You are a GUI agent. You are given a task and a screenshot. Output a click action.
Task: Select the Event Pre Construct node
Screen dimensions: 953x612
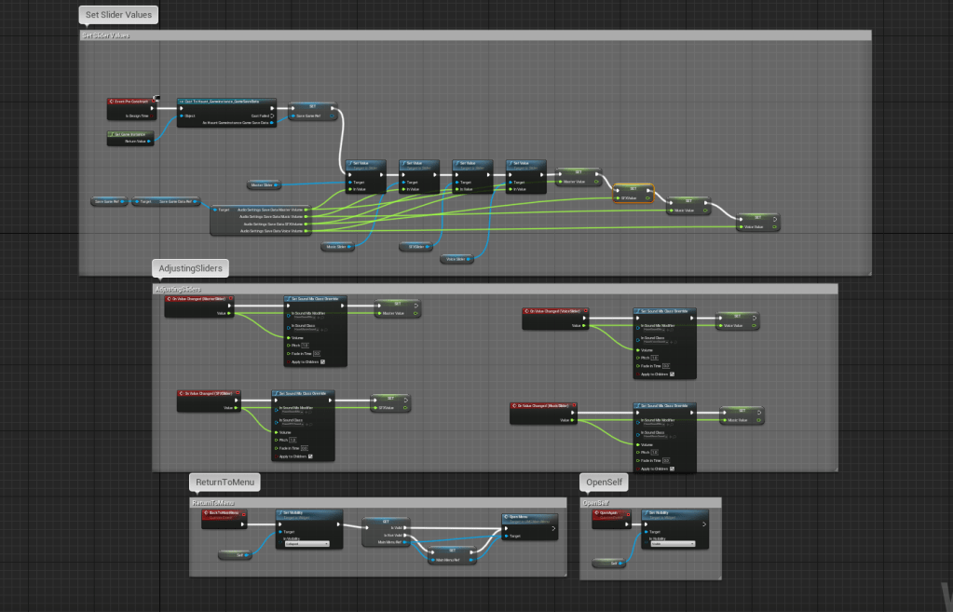tap(130, 100)
